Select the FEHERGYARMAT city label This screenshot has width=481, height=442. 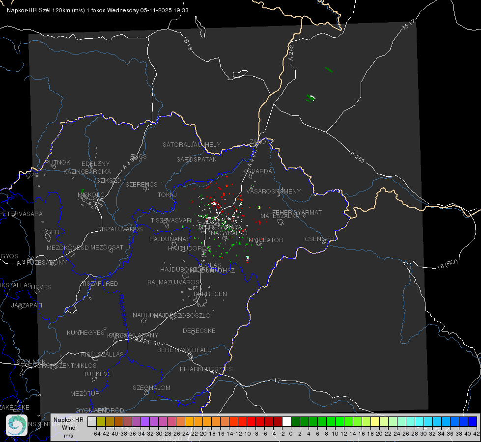[297, 212]
